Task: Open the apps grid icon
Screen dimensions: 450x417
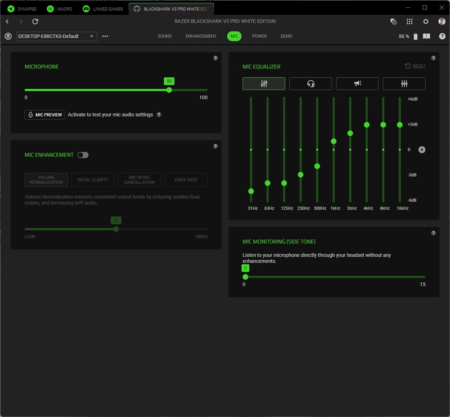Action: 409,22
